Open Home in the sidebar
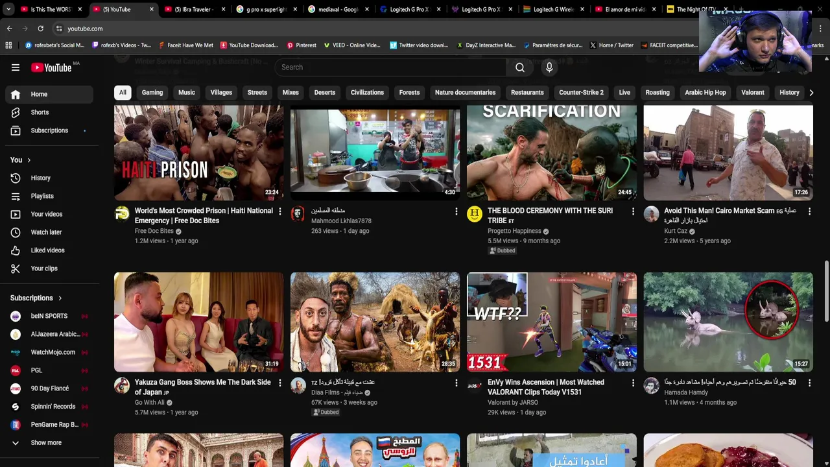The width and height of the screenshot is (830, 467). [49, 94]
